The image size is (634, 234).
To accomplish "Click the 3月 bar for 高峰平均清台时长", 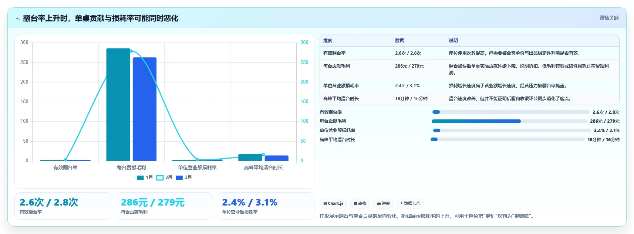I will (276, 158).
